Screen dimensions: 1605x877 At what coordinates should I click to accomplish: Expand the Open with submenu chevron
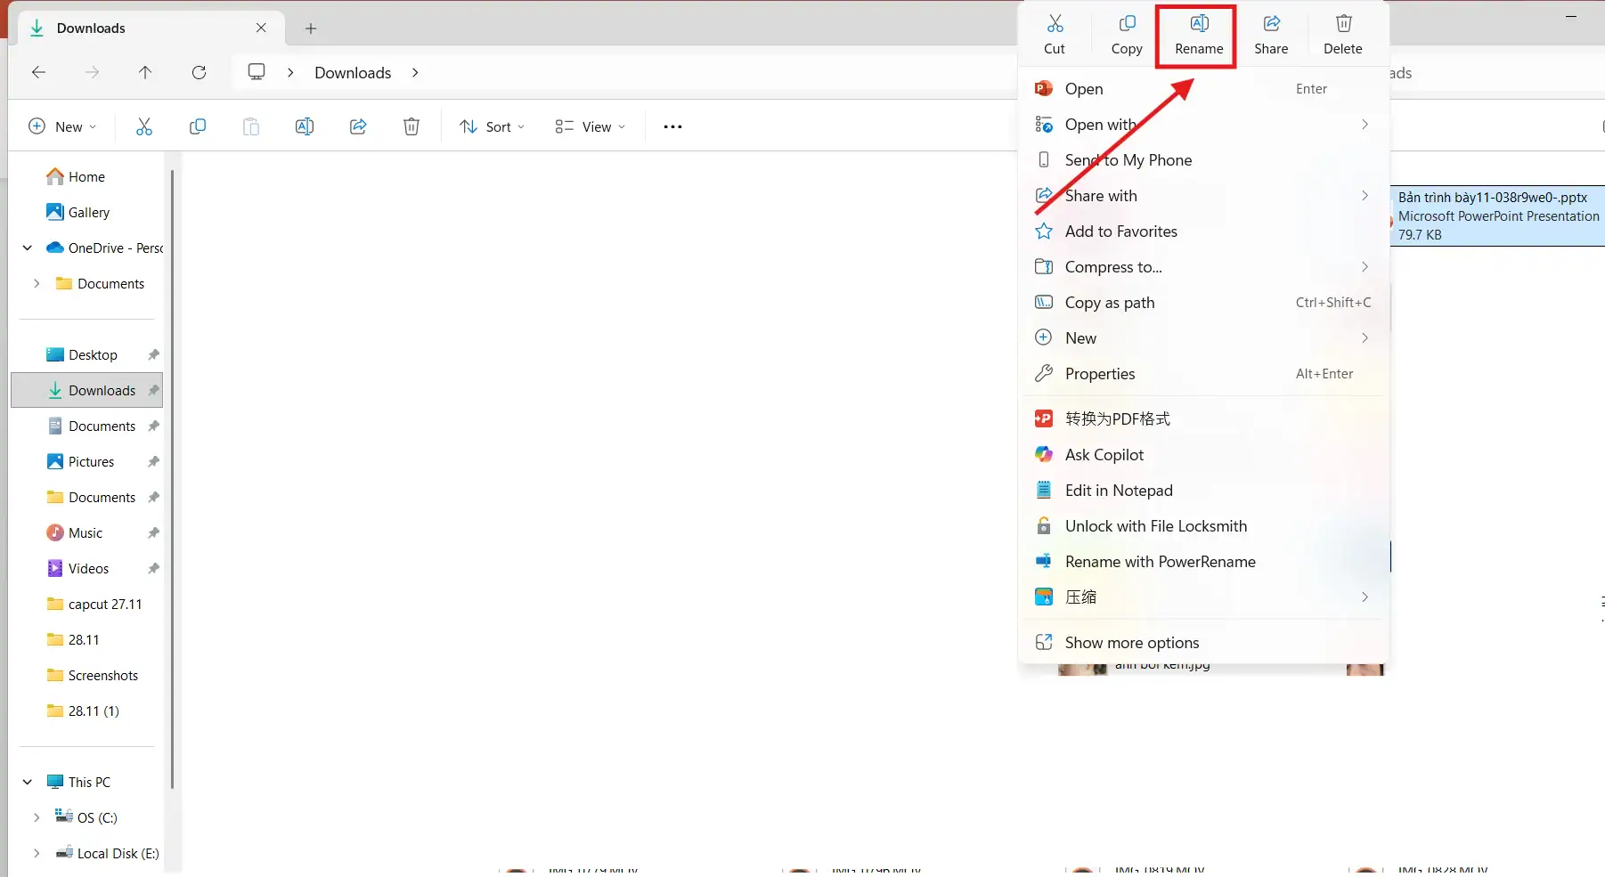[1365, 125]
